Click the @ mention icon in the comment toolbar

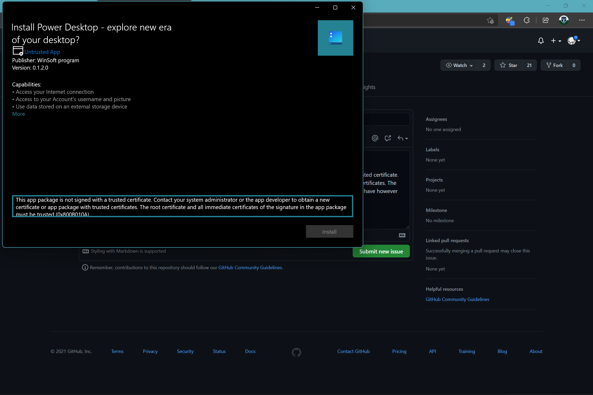[375, 138]
